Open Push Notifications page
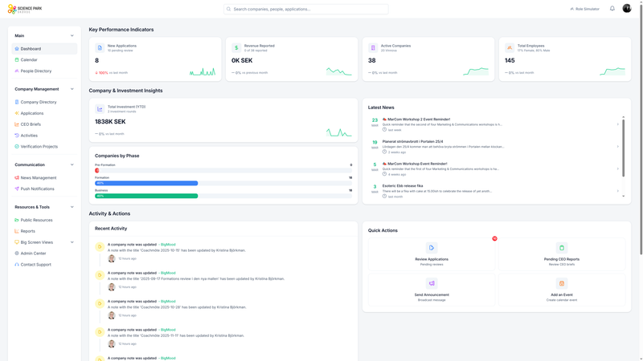Image resolution: width=643 pixels, height=361 pixels. pos(37,189)
